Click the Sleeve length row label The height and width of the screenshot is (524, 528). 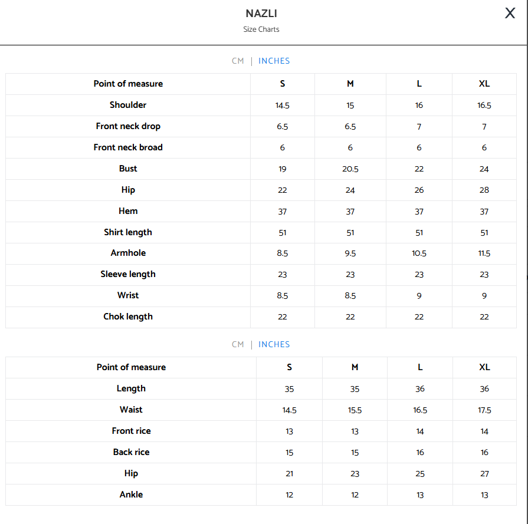[128, 274]
